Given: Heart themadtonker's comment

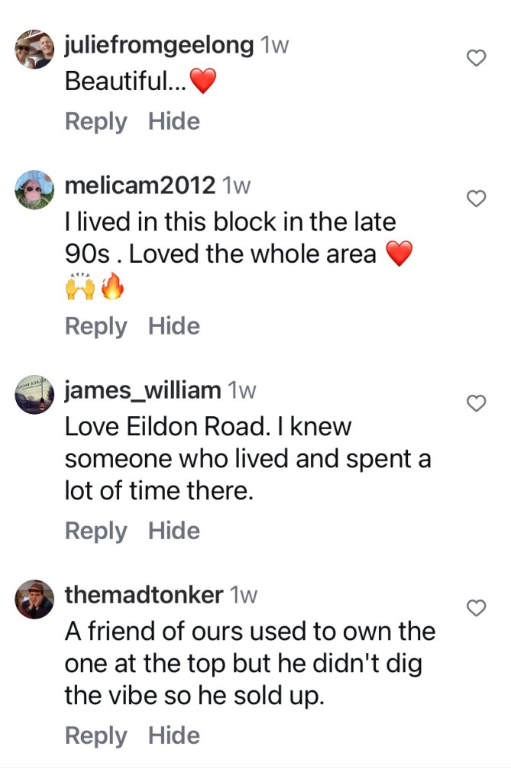Looking at the screenshot, I should coord(476,608).
